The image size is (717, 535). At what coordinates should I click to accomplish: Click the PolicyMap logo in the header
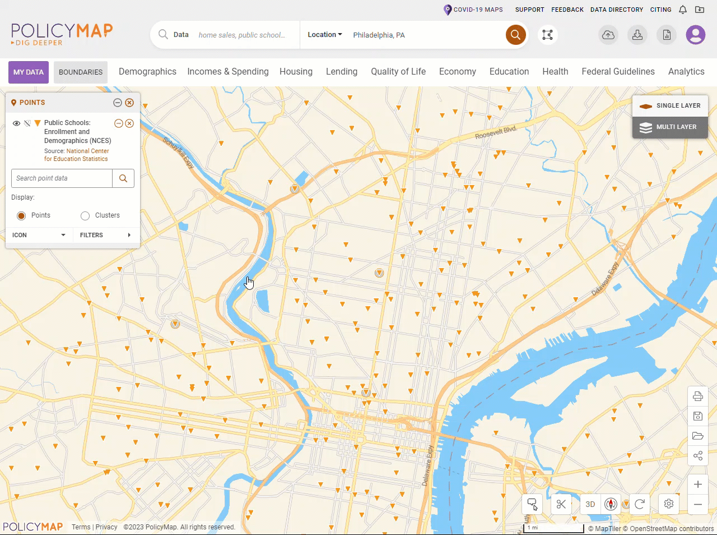[62, 34]
